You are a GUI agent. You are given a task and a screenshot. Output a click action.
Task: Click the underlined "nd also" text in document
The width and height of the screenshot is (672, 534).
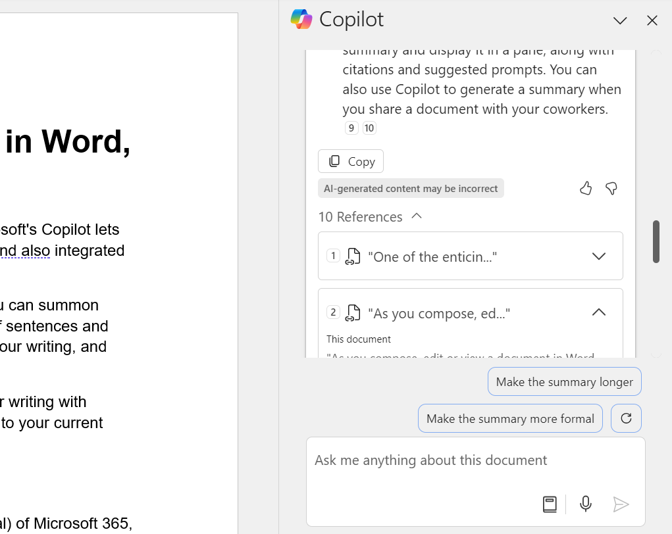point(25,251)
